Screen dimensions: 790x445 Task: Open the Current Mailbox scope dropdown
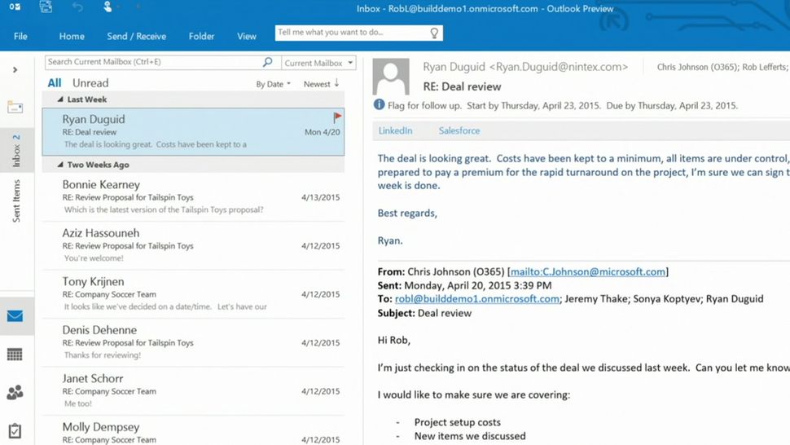[318, 63]
